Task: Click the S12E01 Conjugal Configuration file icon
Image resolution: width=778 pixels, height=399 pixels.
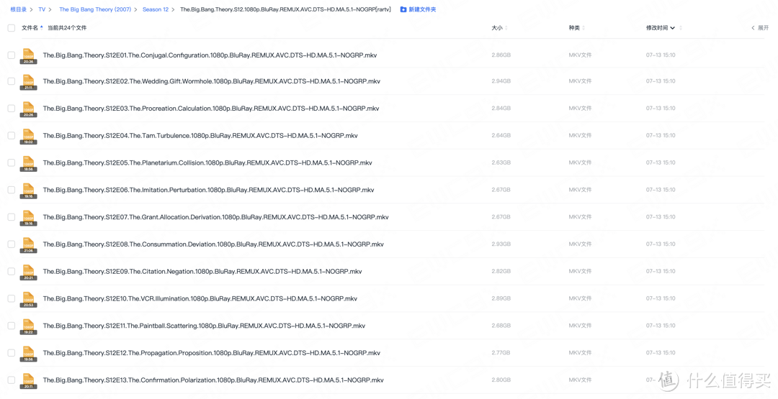Action: pyautogui.click(x=28, y=56)
